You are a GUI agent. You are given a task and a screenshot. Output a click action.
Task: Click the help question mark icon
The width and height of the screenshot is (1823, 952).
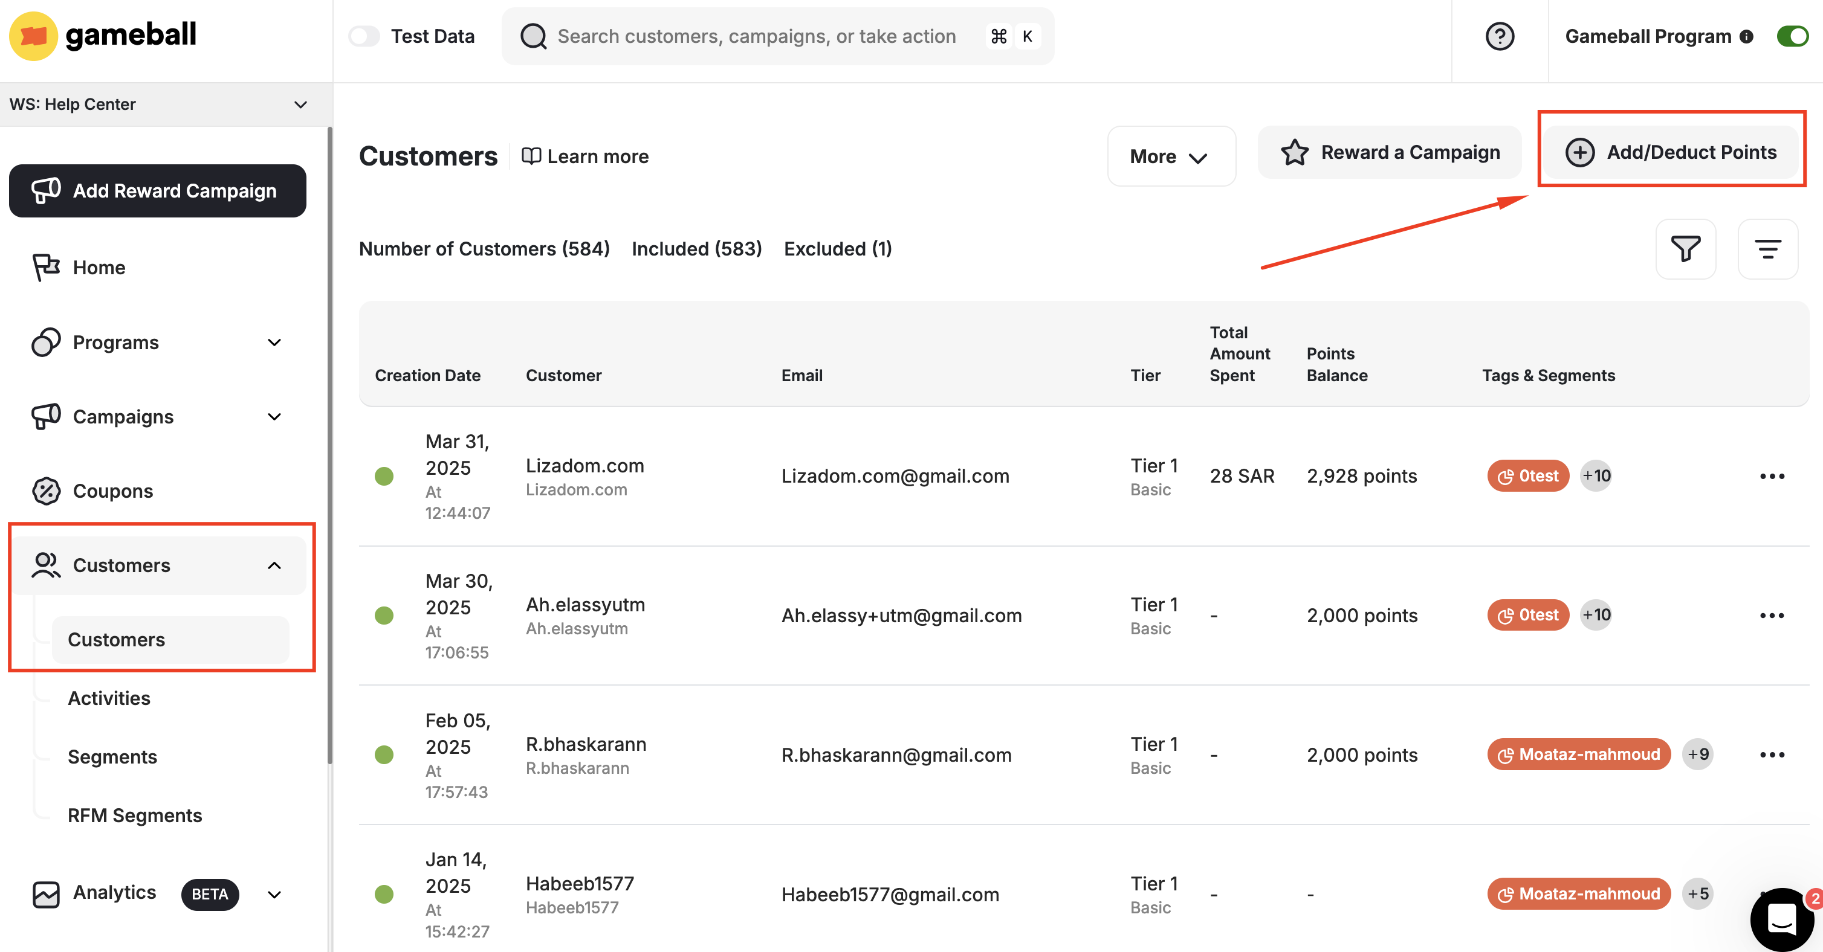[x=1499, y=36]
